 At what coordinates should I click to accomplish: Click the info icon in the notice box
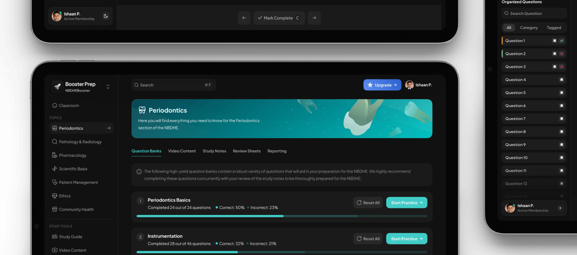tap(139, 172)
